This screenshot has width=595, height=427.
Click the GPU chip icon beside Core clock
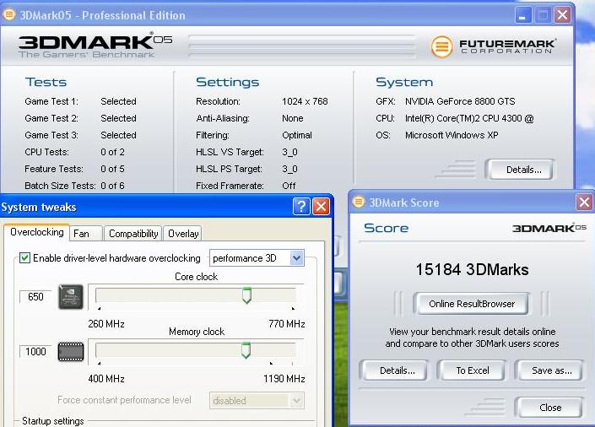(x=71, y=297)
